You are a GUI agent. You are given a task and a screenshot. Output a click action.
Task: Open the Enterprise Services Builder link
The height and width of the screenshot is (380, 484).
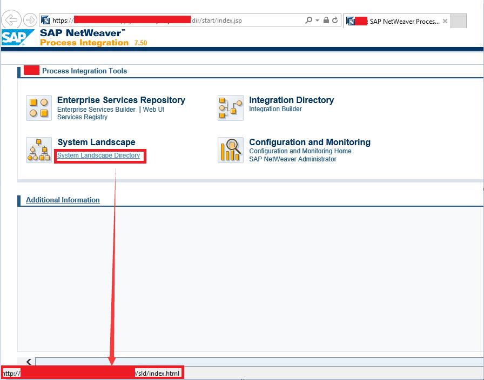click(96, 110)
